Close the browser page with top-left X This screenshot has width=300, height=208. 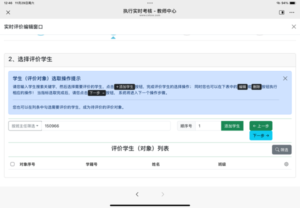[x=8, y=12]
